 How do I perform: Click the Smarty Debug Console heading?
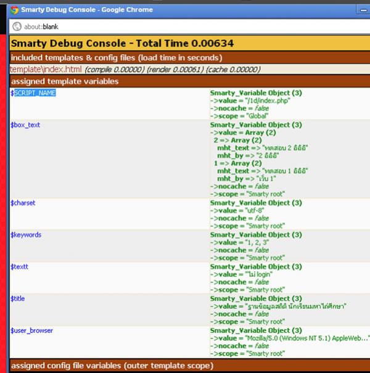tap(122, 44)
